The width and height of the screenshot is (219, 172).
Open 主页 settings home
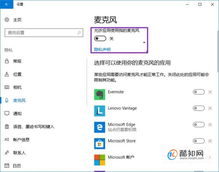(x=17, y=20)
